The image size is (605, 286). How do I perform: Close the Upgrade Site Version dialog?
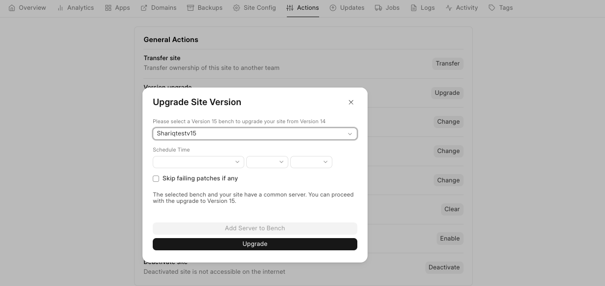(351, 102)
